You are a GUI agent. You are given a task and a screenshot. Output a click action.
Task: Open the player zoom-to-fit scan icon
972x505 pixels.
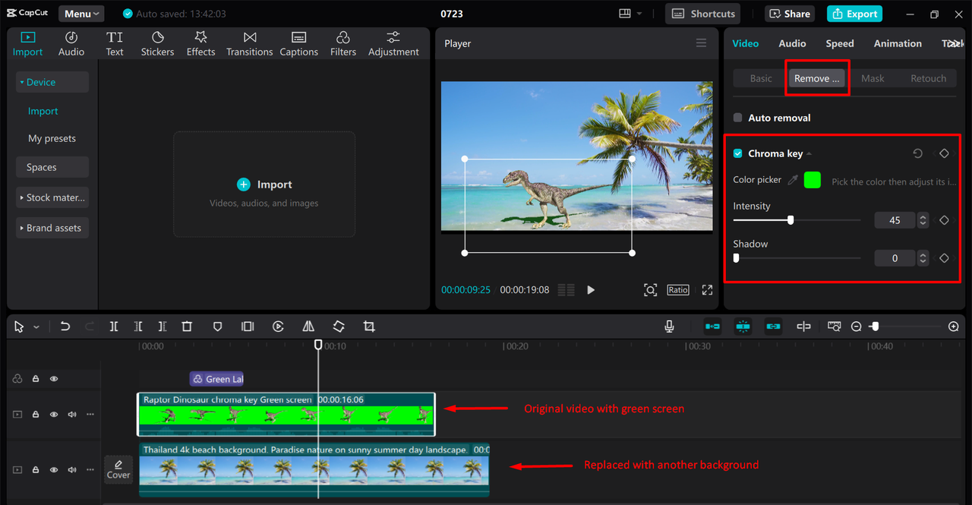(x=650, y=290)
